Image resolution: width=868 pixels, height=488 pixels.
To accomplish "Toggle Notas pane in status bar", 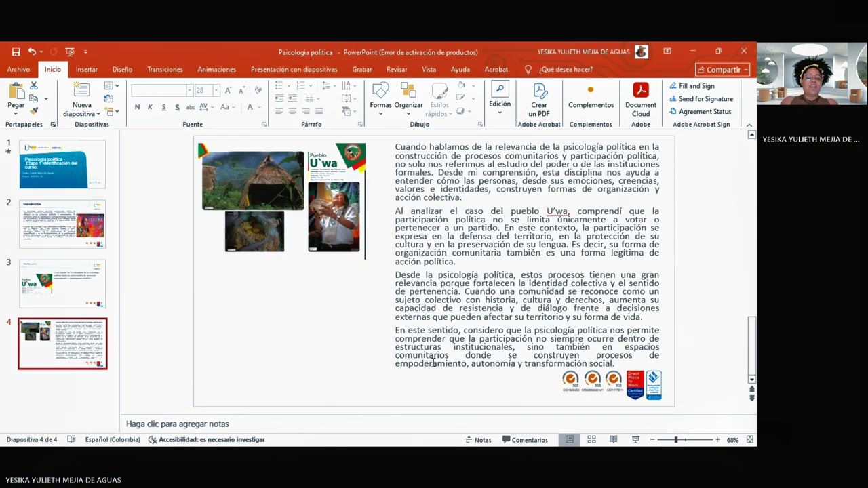I will [478, 439].
